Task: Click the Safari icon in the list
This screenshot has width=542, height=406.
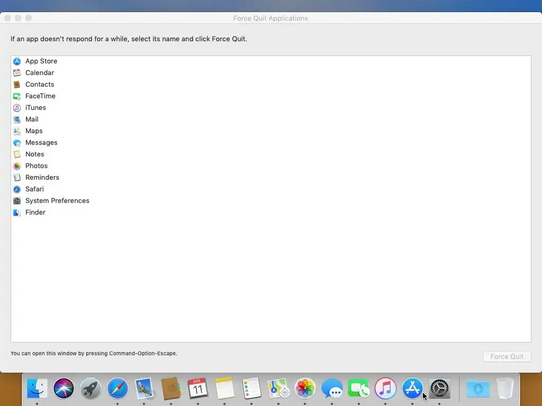Action: point(17,189)
